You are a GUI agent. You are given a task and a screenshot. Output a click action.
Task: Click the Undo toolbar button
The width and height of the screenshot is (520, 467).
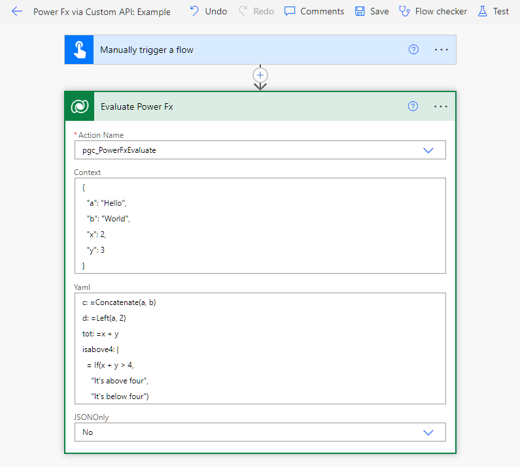[x=209, y=11]
